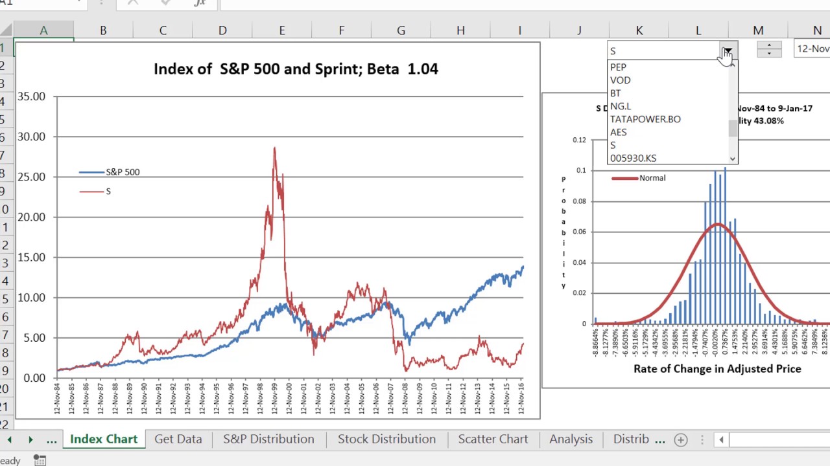Click the dropdown list scrollbar thumb
The image size is (830, 466).
733,128
